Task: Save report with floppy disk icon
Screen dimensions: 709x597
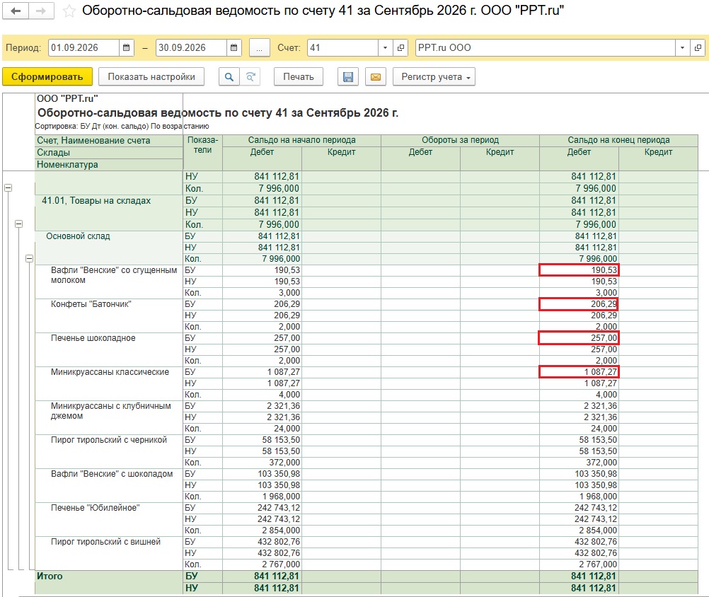Action: point(348,77)
